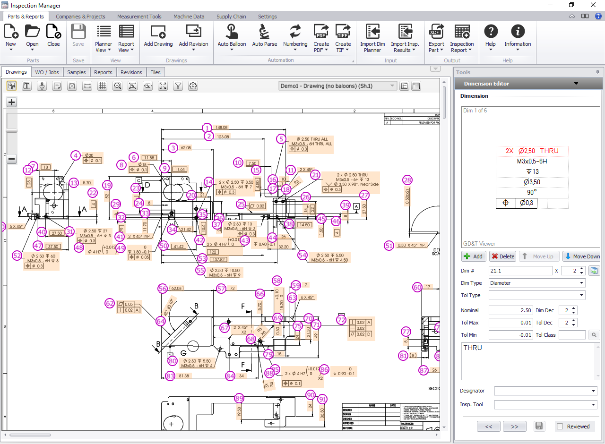Click the Add Drawing icon
The image size is (605, 444).
[158, 32]
